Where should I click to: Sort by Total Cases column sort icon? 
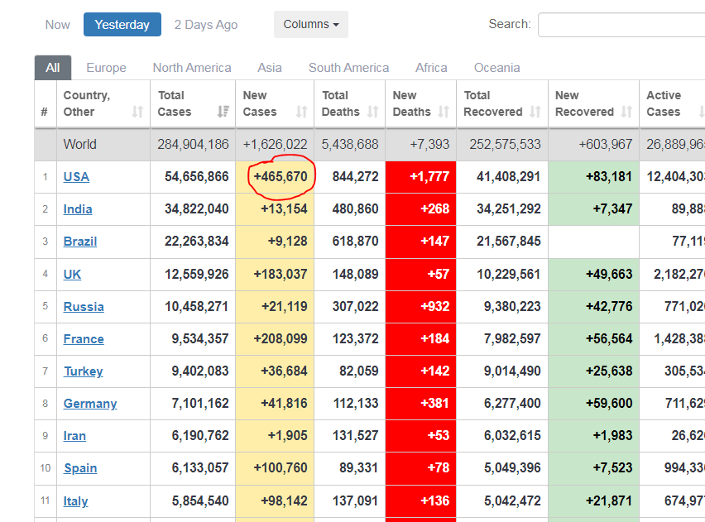(223, 112)
